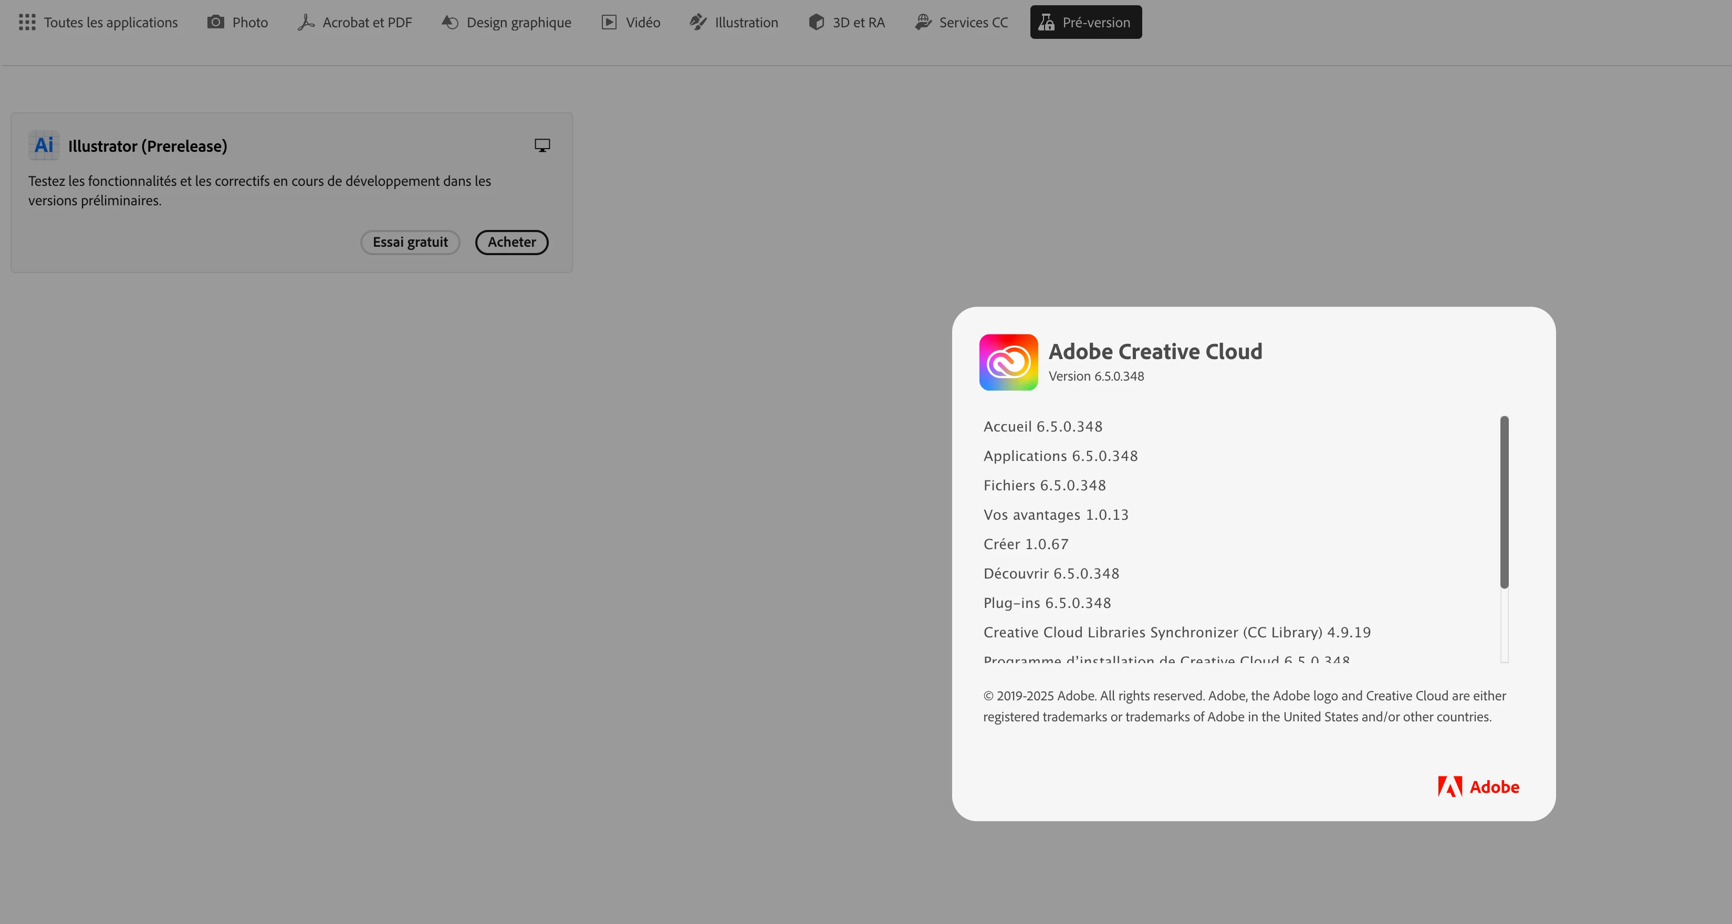The width and height of the screenshot is (1732, 924).
Task: Click the Design graphique icon
Action: (x=450, y=22)
